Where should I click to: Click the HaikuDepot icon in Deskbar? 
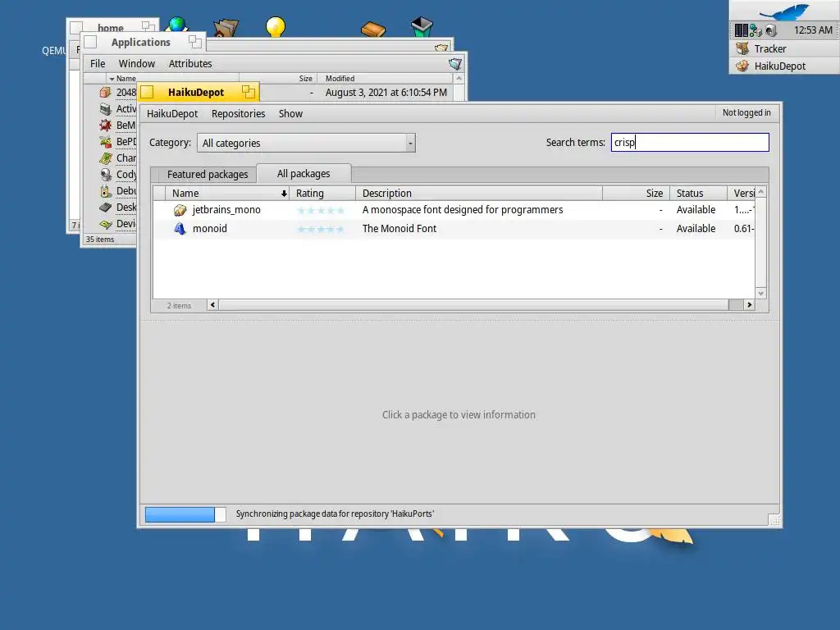[x=742, y=66]
